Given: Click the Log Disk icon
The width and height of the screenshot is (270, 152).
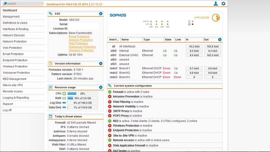Looking at the screenshot, I should [64, 103].
